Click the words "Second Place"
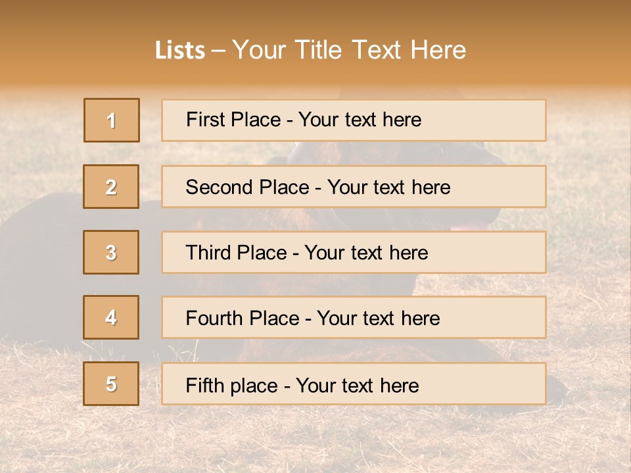This screenshot has height=473, width=631. tap(246, 187)
